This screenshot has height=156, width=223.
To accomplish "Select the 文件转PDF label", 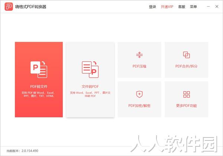I will pos(90,86).
